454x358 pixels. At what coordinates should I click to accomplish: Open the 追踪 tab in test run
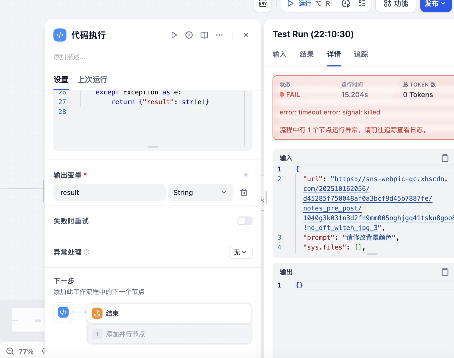361,54
